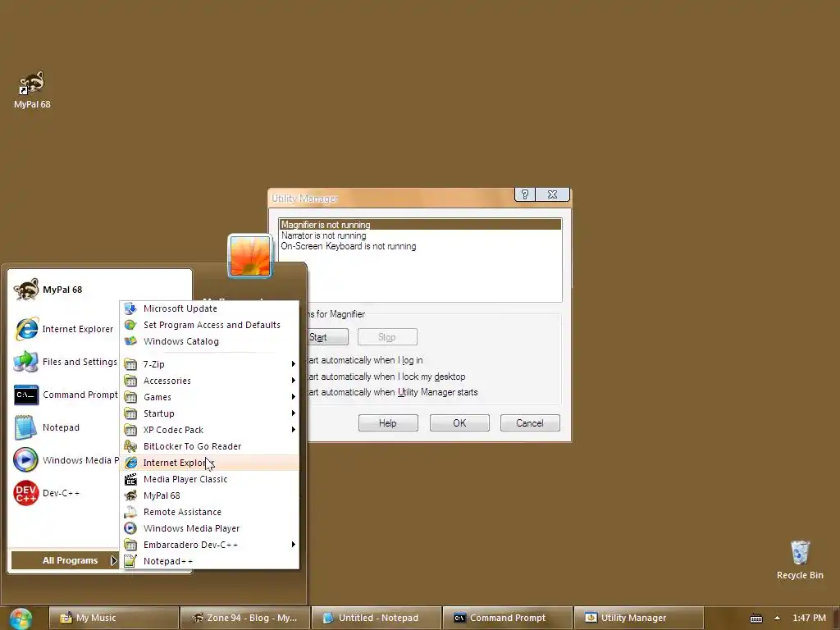Select 'Narrator is not running' entry

[x=420, y=235]
